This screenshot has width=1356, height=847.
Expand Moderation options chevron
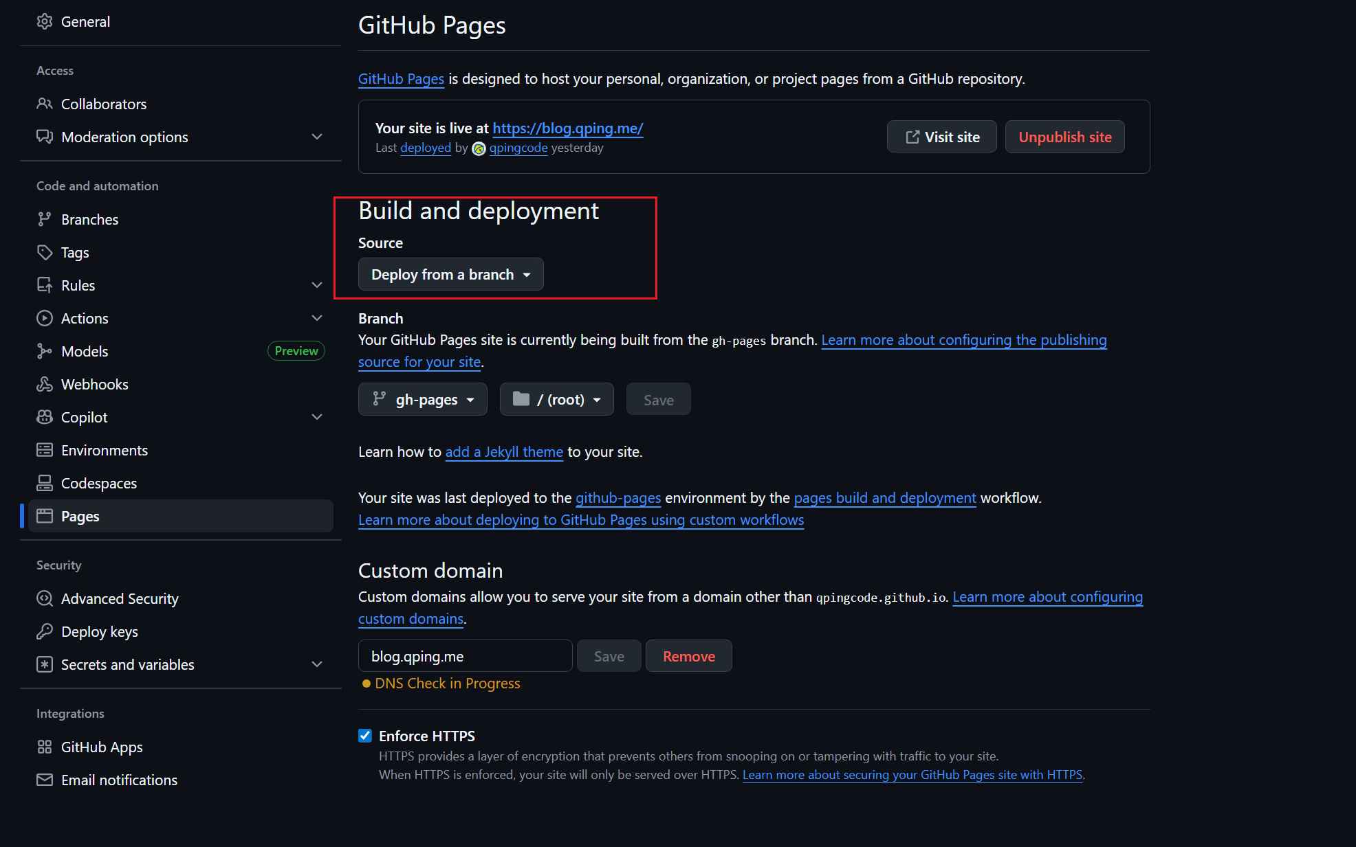tap(317, 137)
